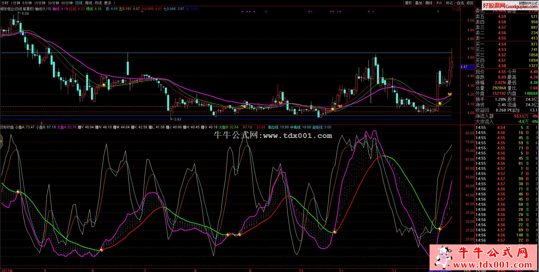Click the orange ball at 32.64 crossover in August

pyautogui.click(x=228, y=235)
